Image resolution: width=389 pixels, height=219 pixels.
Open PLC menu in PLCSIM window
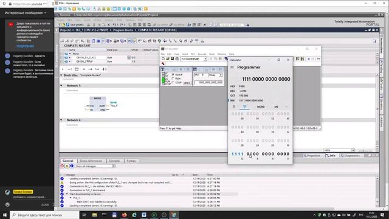(193, 54)
